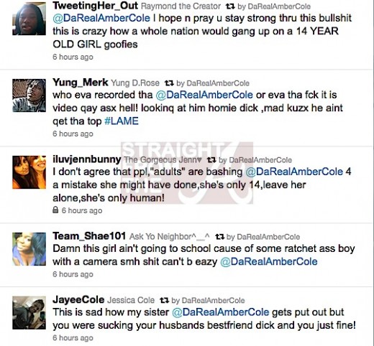374x346 pixels.
Task: Open the @DaRealAmberCole mention in the first tweet
Action: (101, 18)
